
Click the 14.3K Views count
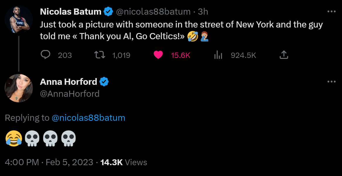click(123, 162)
